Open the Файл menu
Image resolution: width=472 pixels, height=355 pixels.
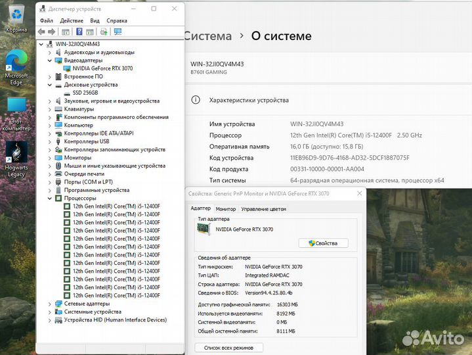coord(47,20)
